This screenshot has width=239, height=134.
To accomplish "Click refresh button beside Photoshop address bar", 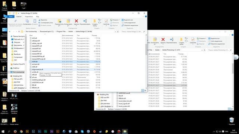I will click(205, 50).
